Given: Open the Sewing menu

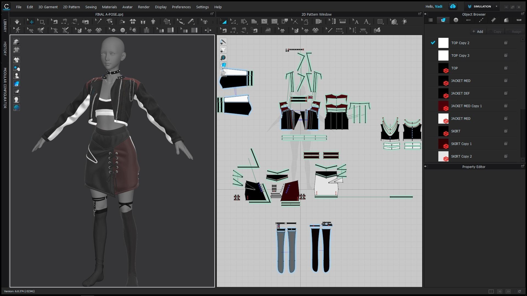Looking at the screenshot, I should pos(91,7).
